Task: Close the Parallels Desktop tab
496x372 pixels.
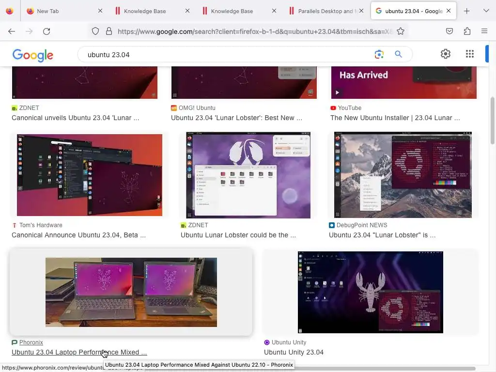Action: [361, 11]
